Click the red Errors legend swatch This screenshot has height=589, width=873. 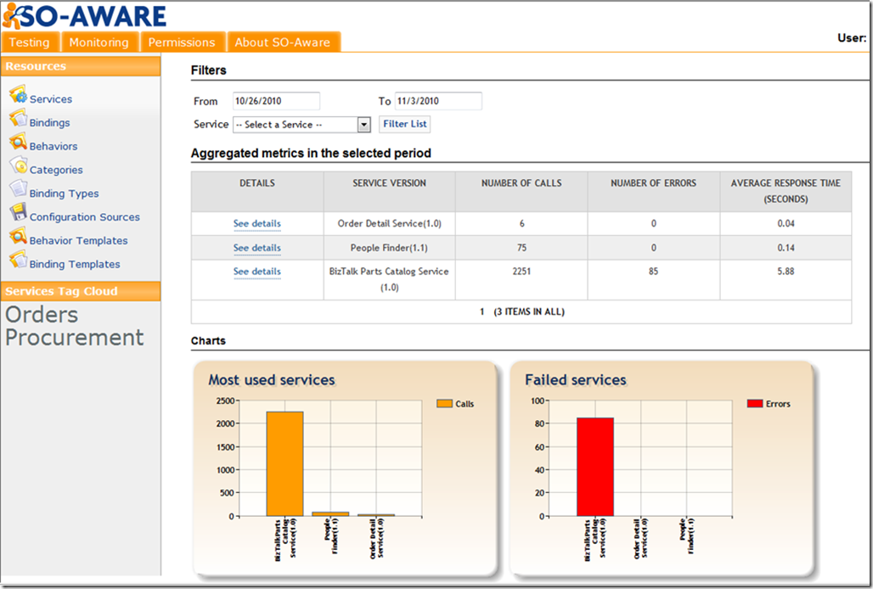tap(755, 404)
